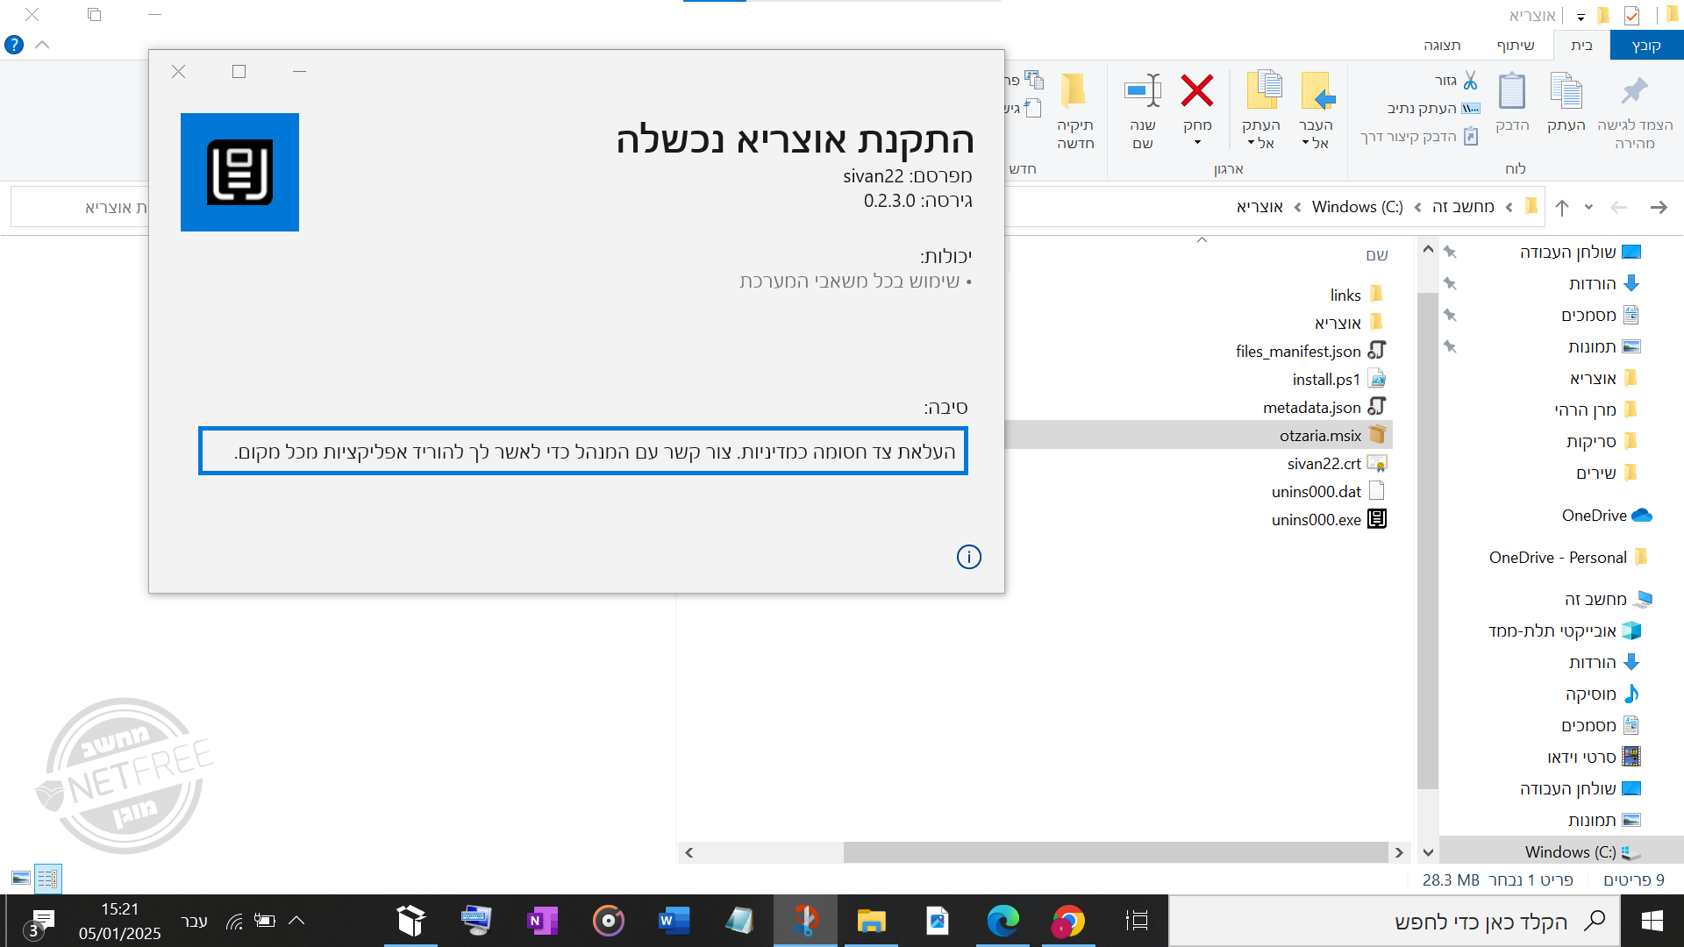The image size is (1684, 947).
Task: Click Paste shortcut (הדבק קיצור דרך)
Action: [x=1419, y=136]
